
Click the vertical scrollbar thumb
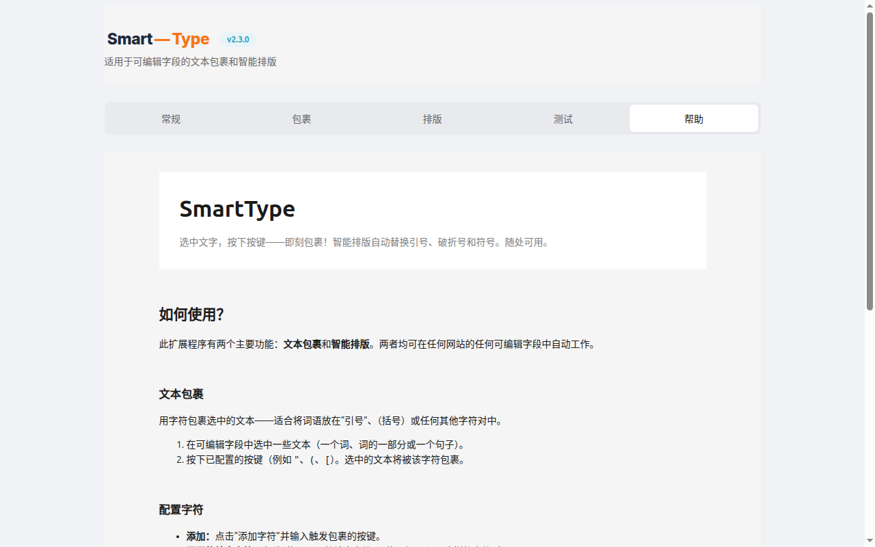[870, 161]
